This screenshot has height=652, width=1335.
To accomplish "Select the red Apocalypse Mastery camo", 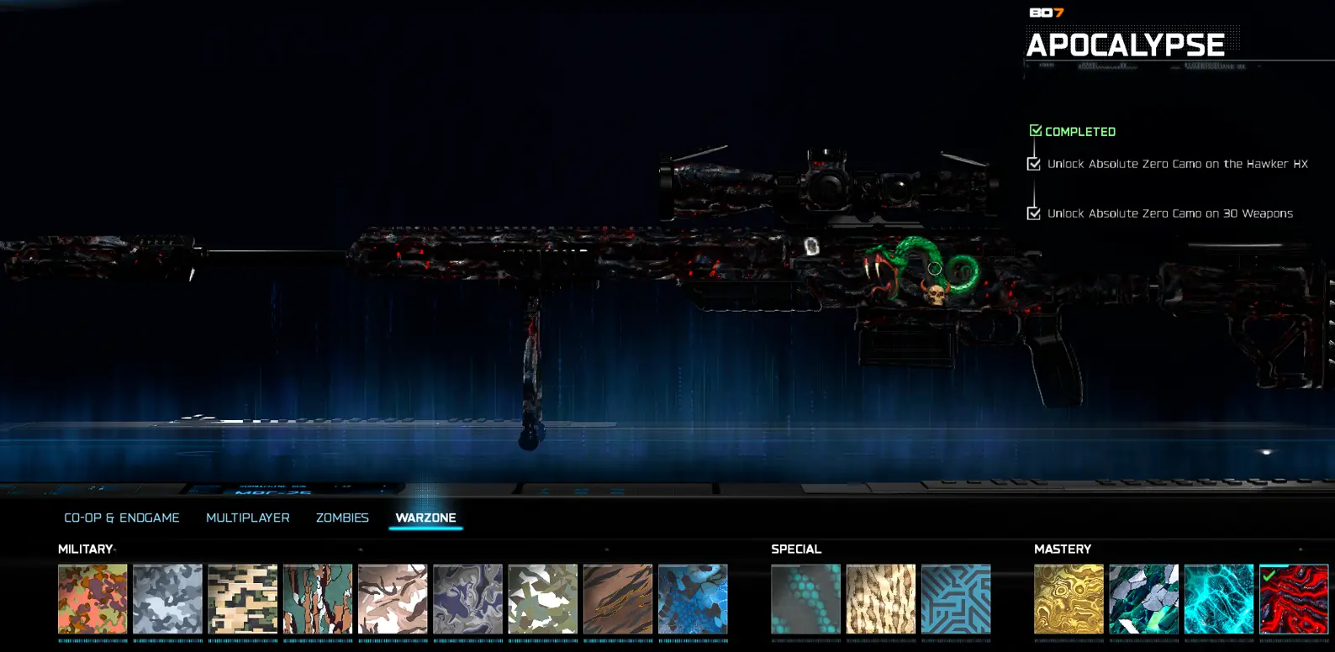I will coord(1294,599).
